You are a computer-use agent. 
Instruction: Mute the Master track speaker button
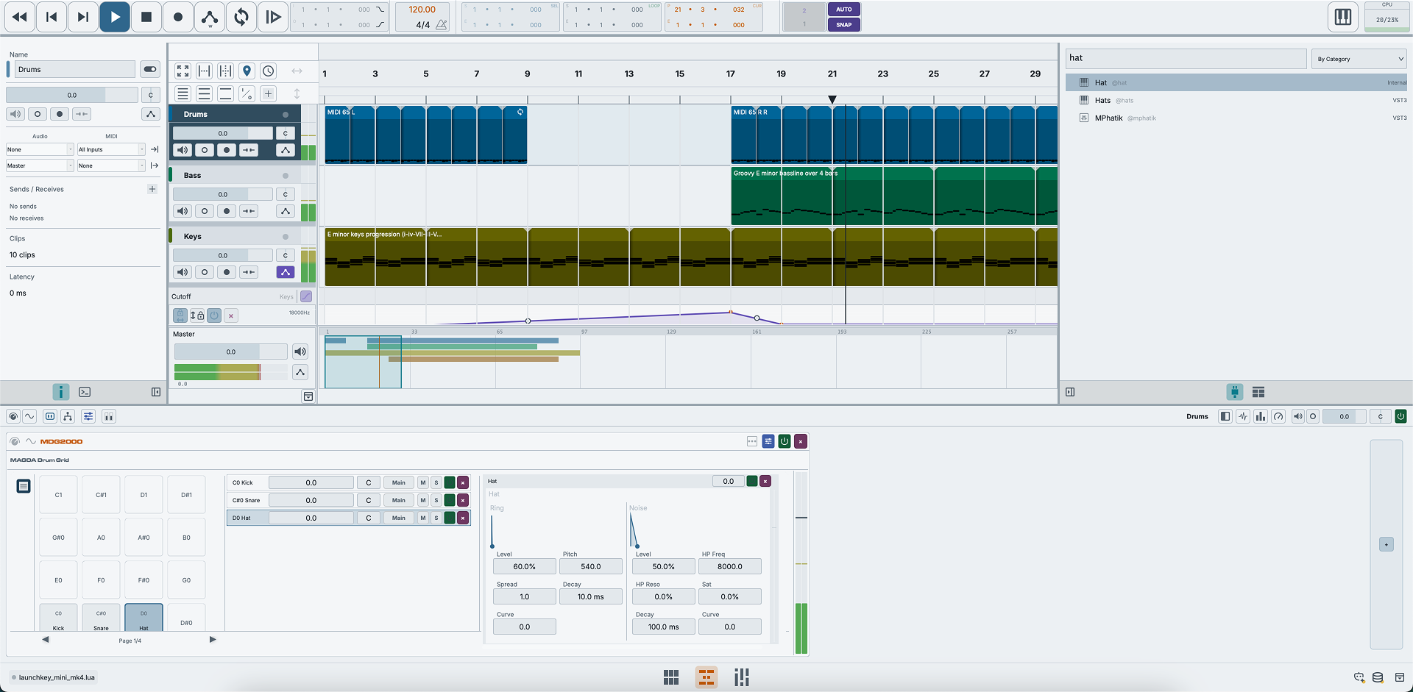coord(300,352)
